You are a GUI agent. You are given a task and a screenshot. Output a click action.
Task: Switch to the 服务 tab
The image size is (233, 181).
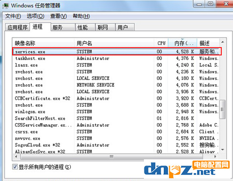pos(63,27)
